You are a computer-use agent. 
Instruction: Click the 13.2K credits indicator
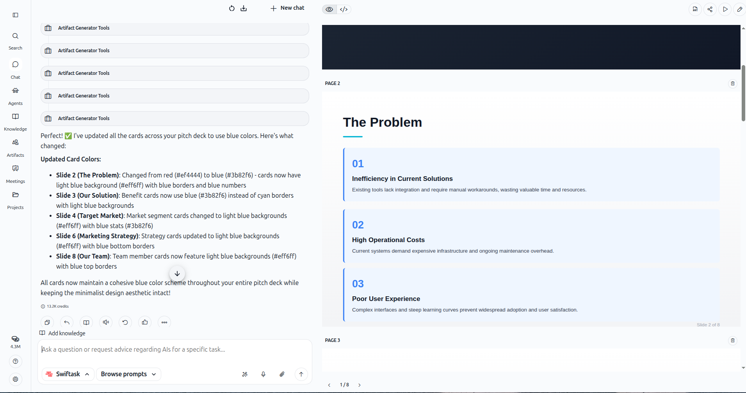pos(55,306)
